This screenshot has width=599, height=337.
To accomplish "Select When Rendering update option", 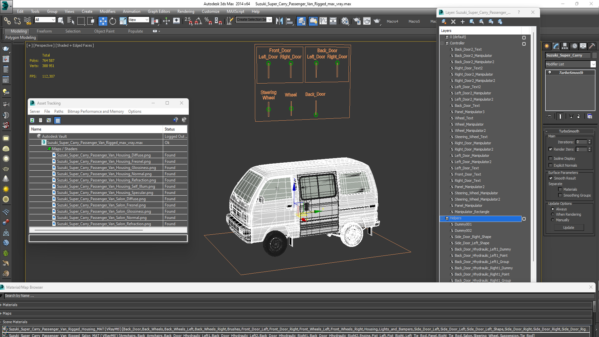I will (x=553, y=214).
